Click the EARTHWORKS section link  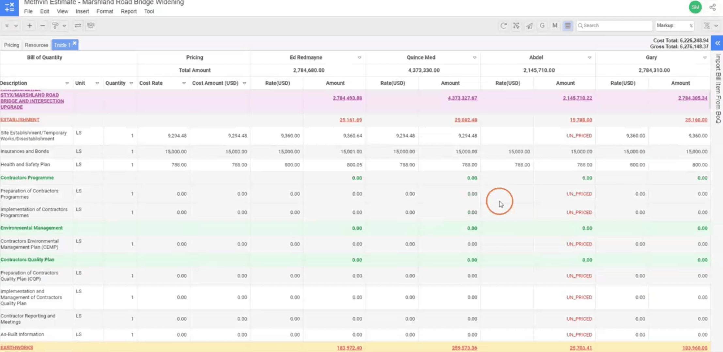[17, 347]
